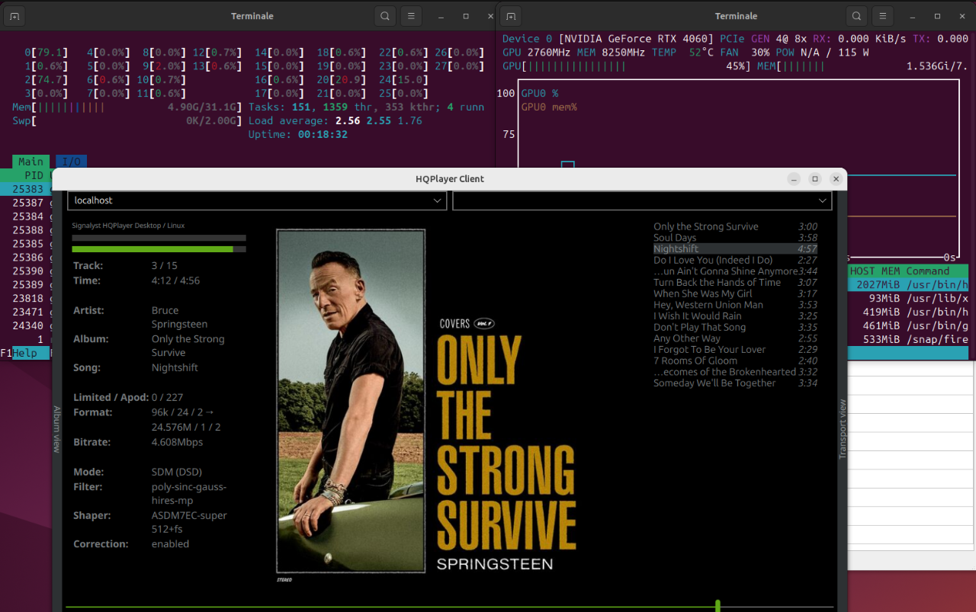Select htop process row 25383

[x=27, y=189]
